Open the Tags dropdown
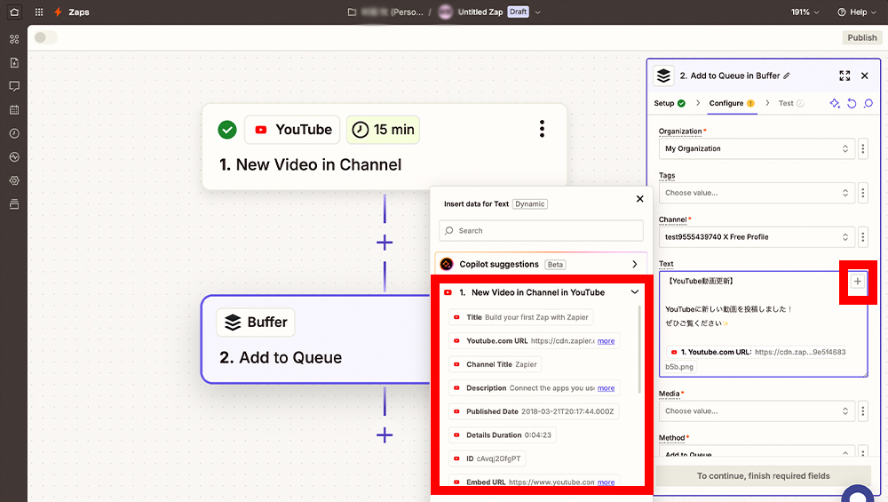The image size is (888, 502). coord(757,193)
